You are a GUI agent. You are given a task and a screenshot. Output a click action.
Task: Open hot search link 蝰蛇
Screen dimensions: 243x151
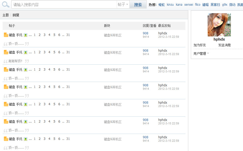coord(161,5)
